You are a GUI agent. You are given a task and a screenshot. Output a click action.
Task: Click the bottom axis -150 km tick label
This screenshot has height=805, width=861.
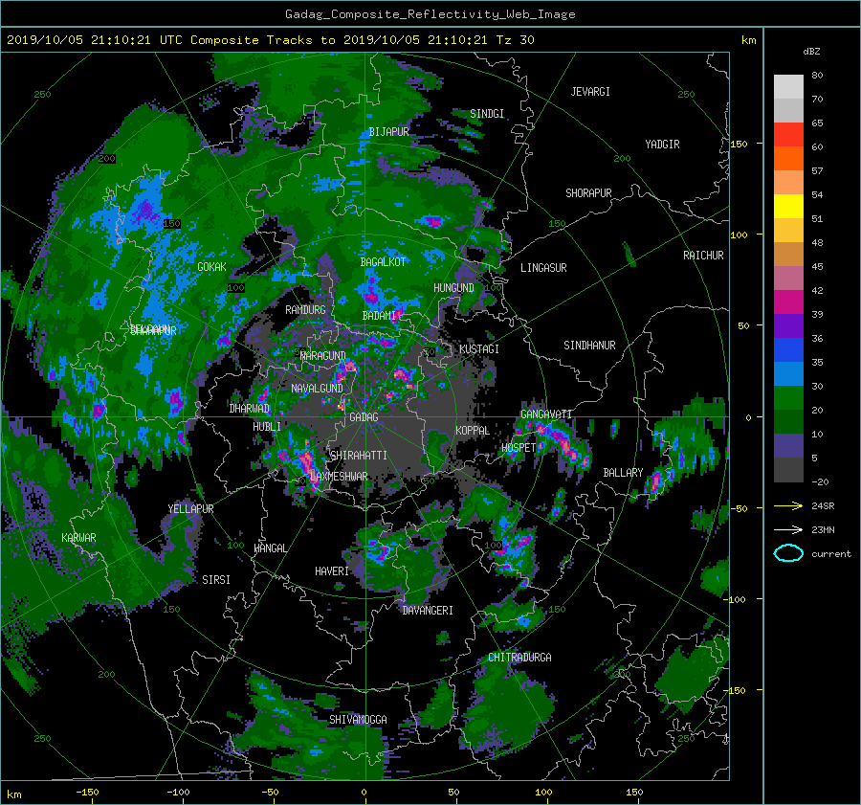(x=87, y=793)
